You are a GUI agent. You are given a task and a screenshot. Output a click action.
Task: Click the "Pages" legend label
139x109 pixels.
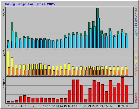pos(136,33)
